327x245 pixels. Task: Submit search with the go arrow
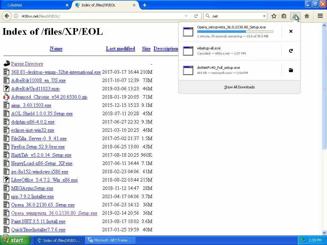click(x=264, y=16)
